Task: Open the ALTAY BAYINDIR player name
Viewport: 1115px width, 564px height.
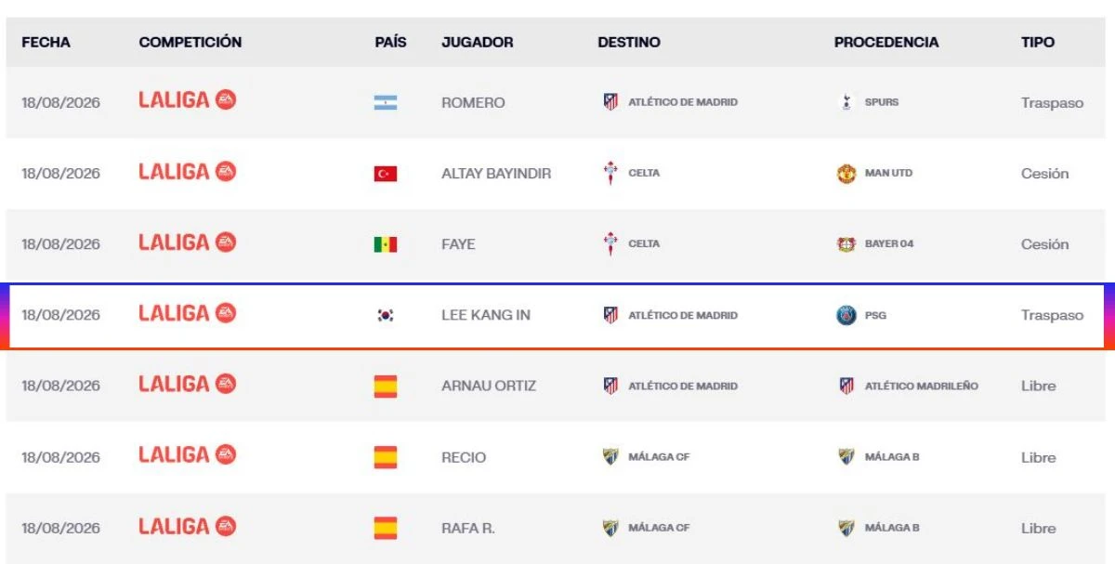Action: (x=496, y=174)
